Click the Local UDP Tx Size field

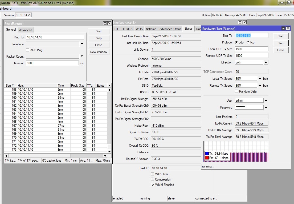pos(251,49)
